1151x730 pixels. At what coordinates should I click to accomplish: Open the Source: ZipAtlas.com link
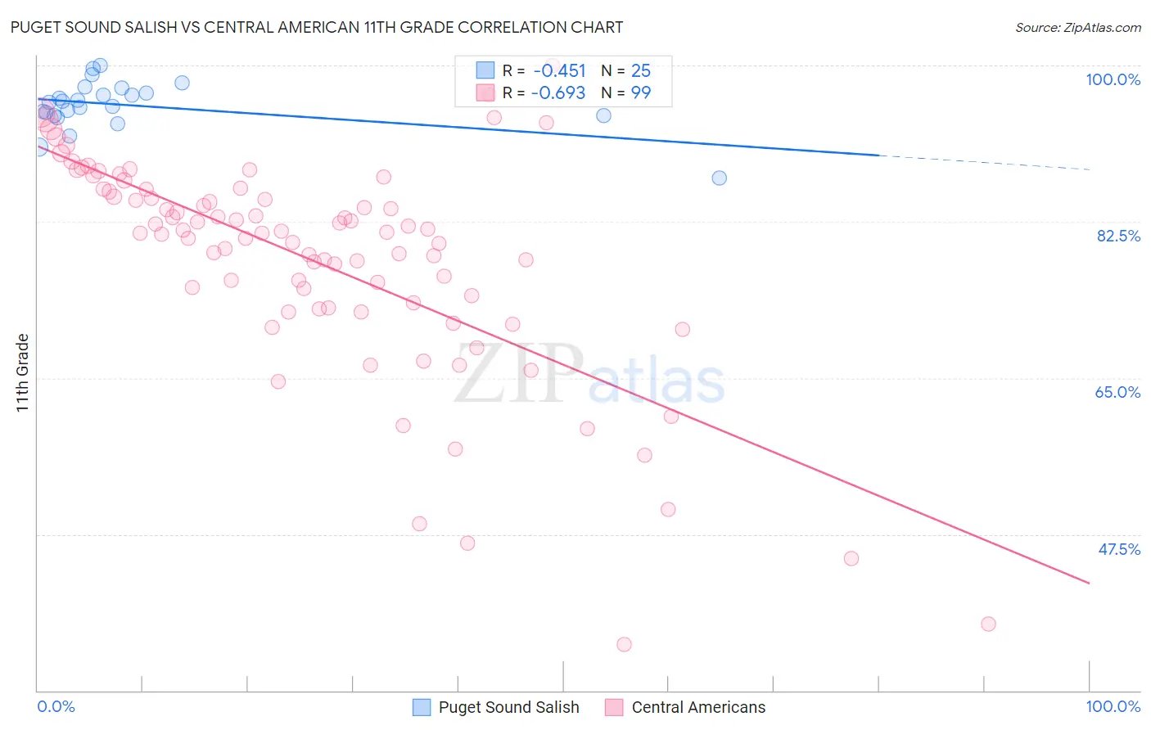1077,27
